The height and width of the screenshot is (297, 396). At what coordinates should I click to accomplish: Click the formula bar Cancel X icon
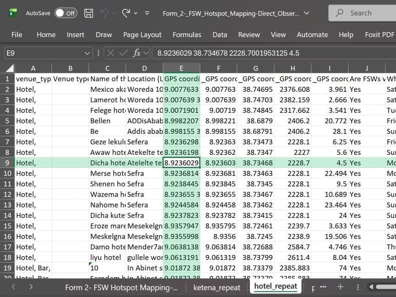pos(110,53)
